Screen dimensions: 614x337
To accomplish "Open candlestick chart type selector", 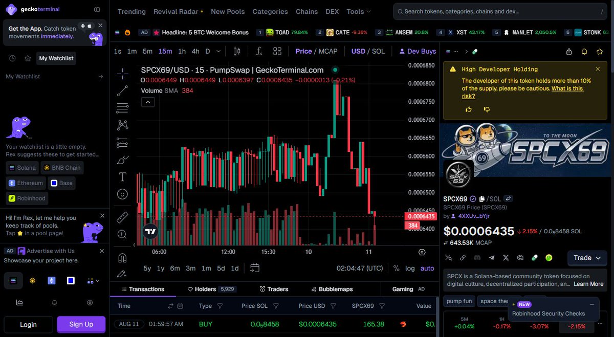I will pyautogui.click(x=236, y=51).
